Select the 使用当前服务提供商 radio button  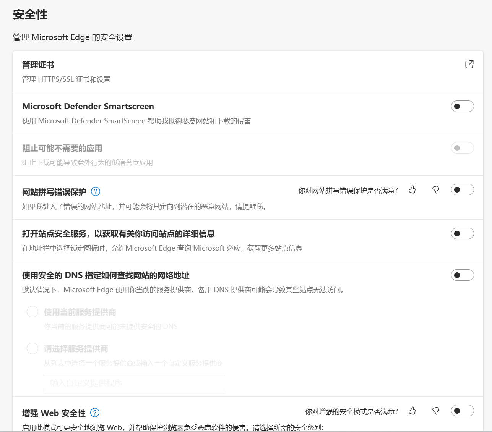click(x=32, y=312)
